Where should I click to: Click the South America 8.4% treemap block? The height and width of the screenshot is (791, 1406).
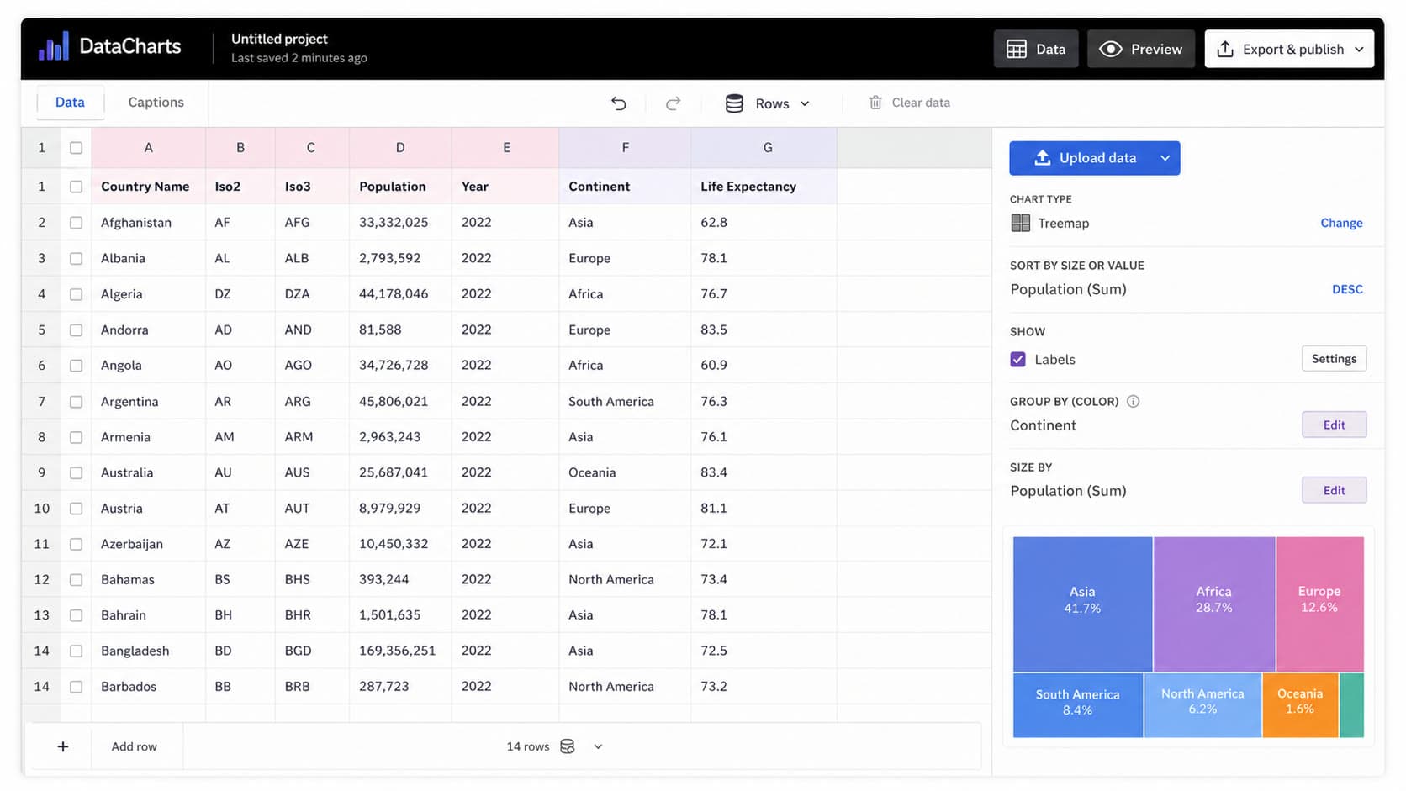[1077, 705]
